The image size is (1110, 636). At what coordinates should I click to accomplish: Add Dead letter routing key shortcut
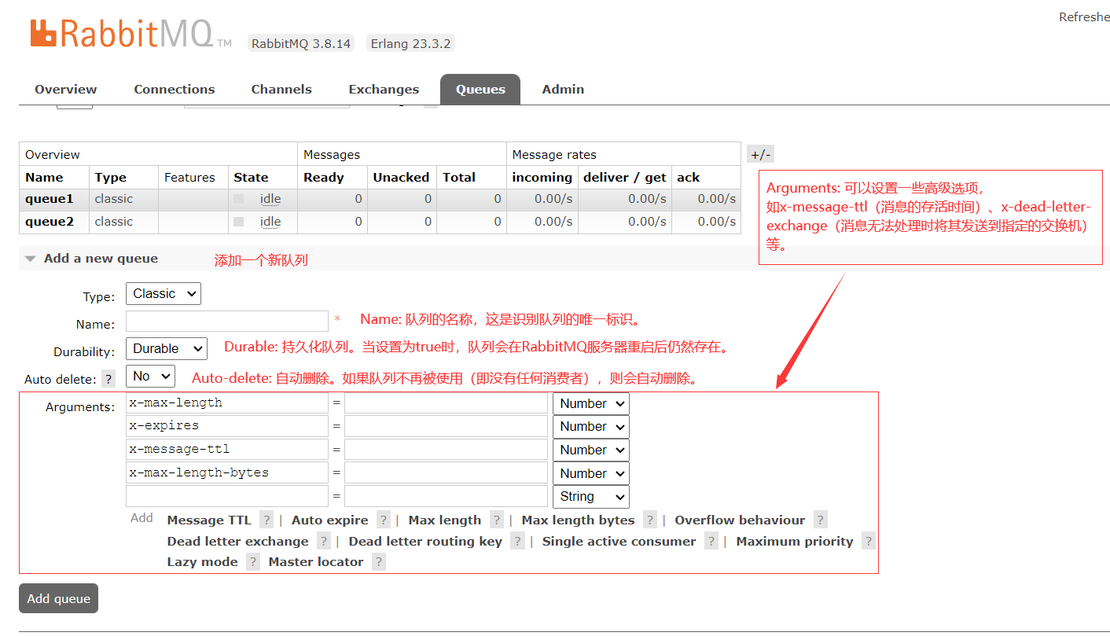point(425,541)
